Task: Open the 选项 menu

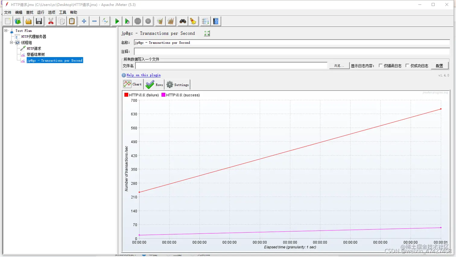Action: point(52,12)
